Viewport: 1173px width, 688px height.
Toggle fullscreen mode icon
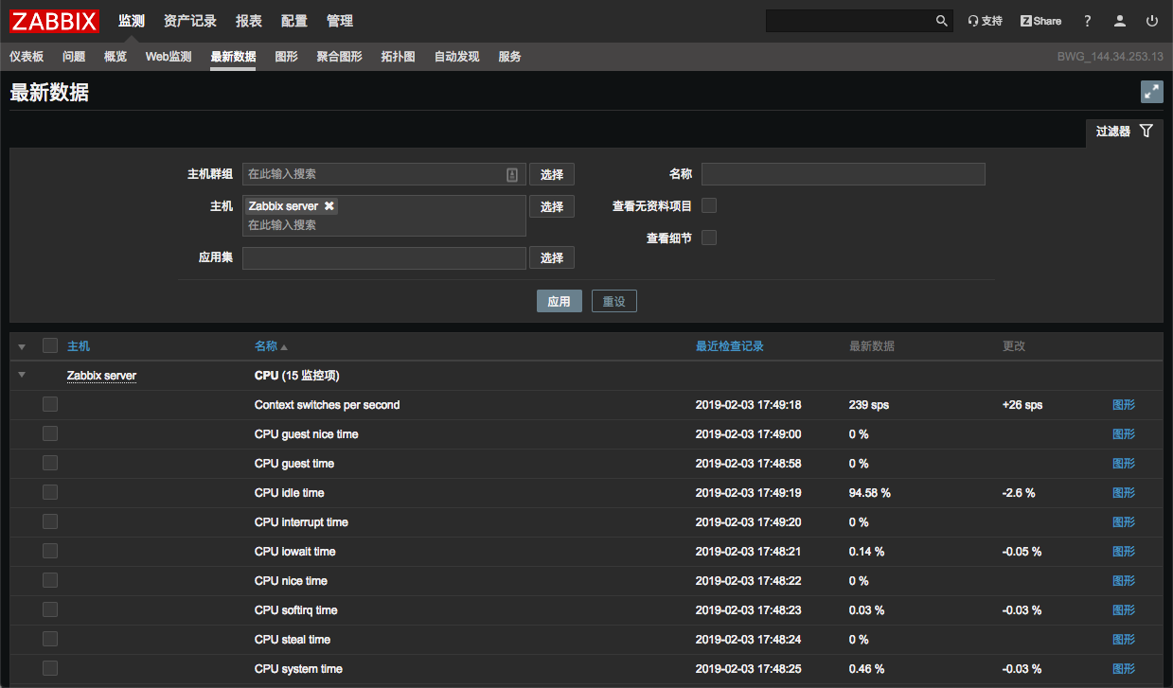[x=1151, y=92]
